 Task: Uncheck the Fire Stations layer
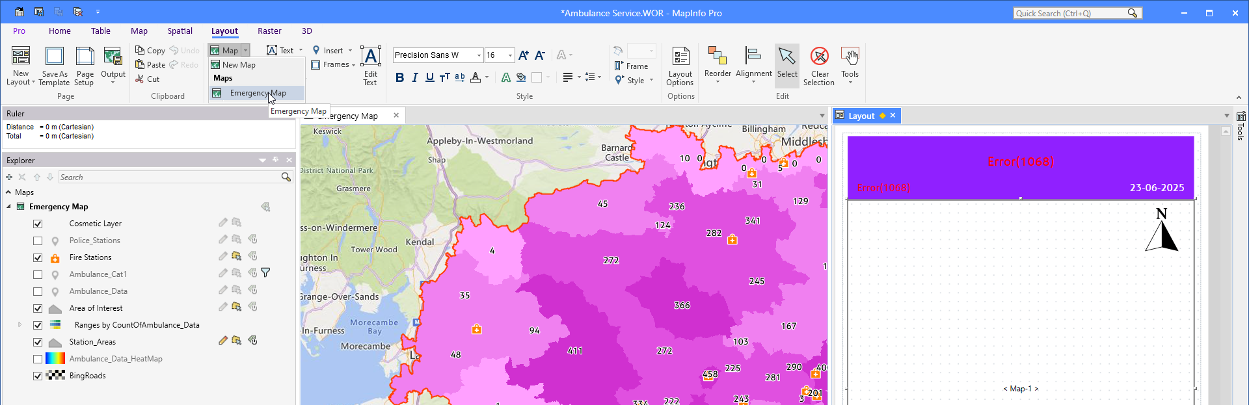coord(38,257)
